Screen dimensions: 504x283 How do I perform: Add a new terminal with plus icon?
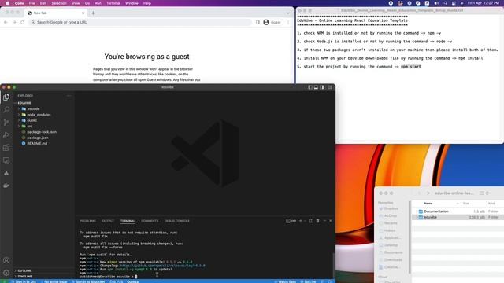[x=301, y=221]
